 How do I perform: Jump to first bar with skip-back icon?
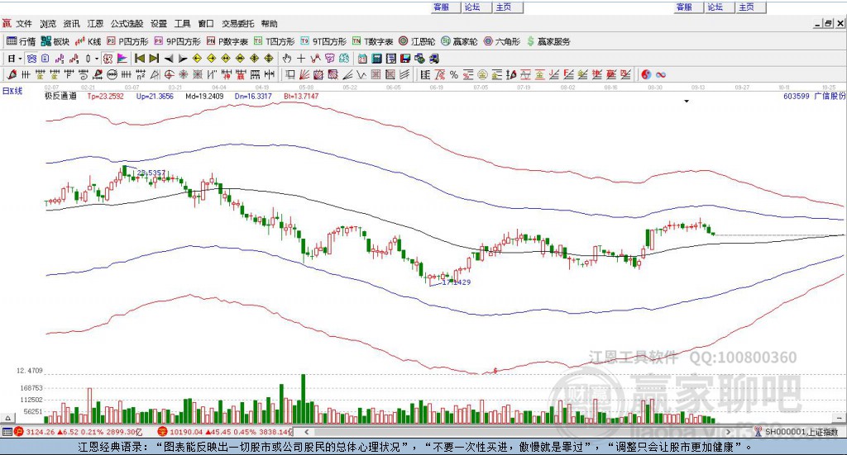(x=139, y=59)
